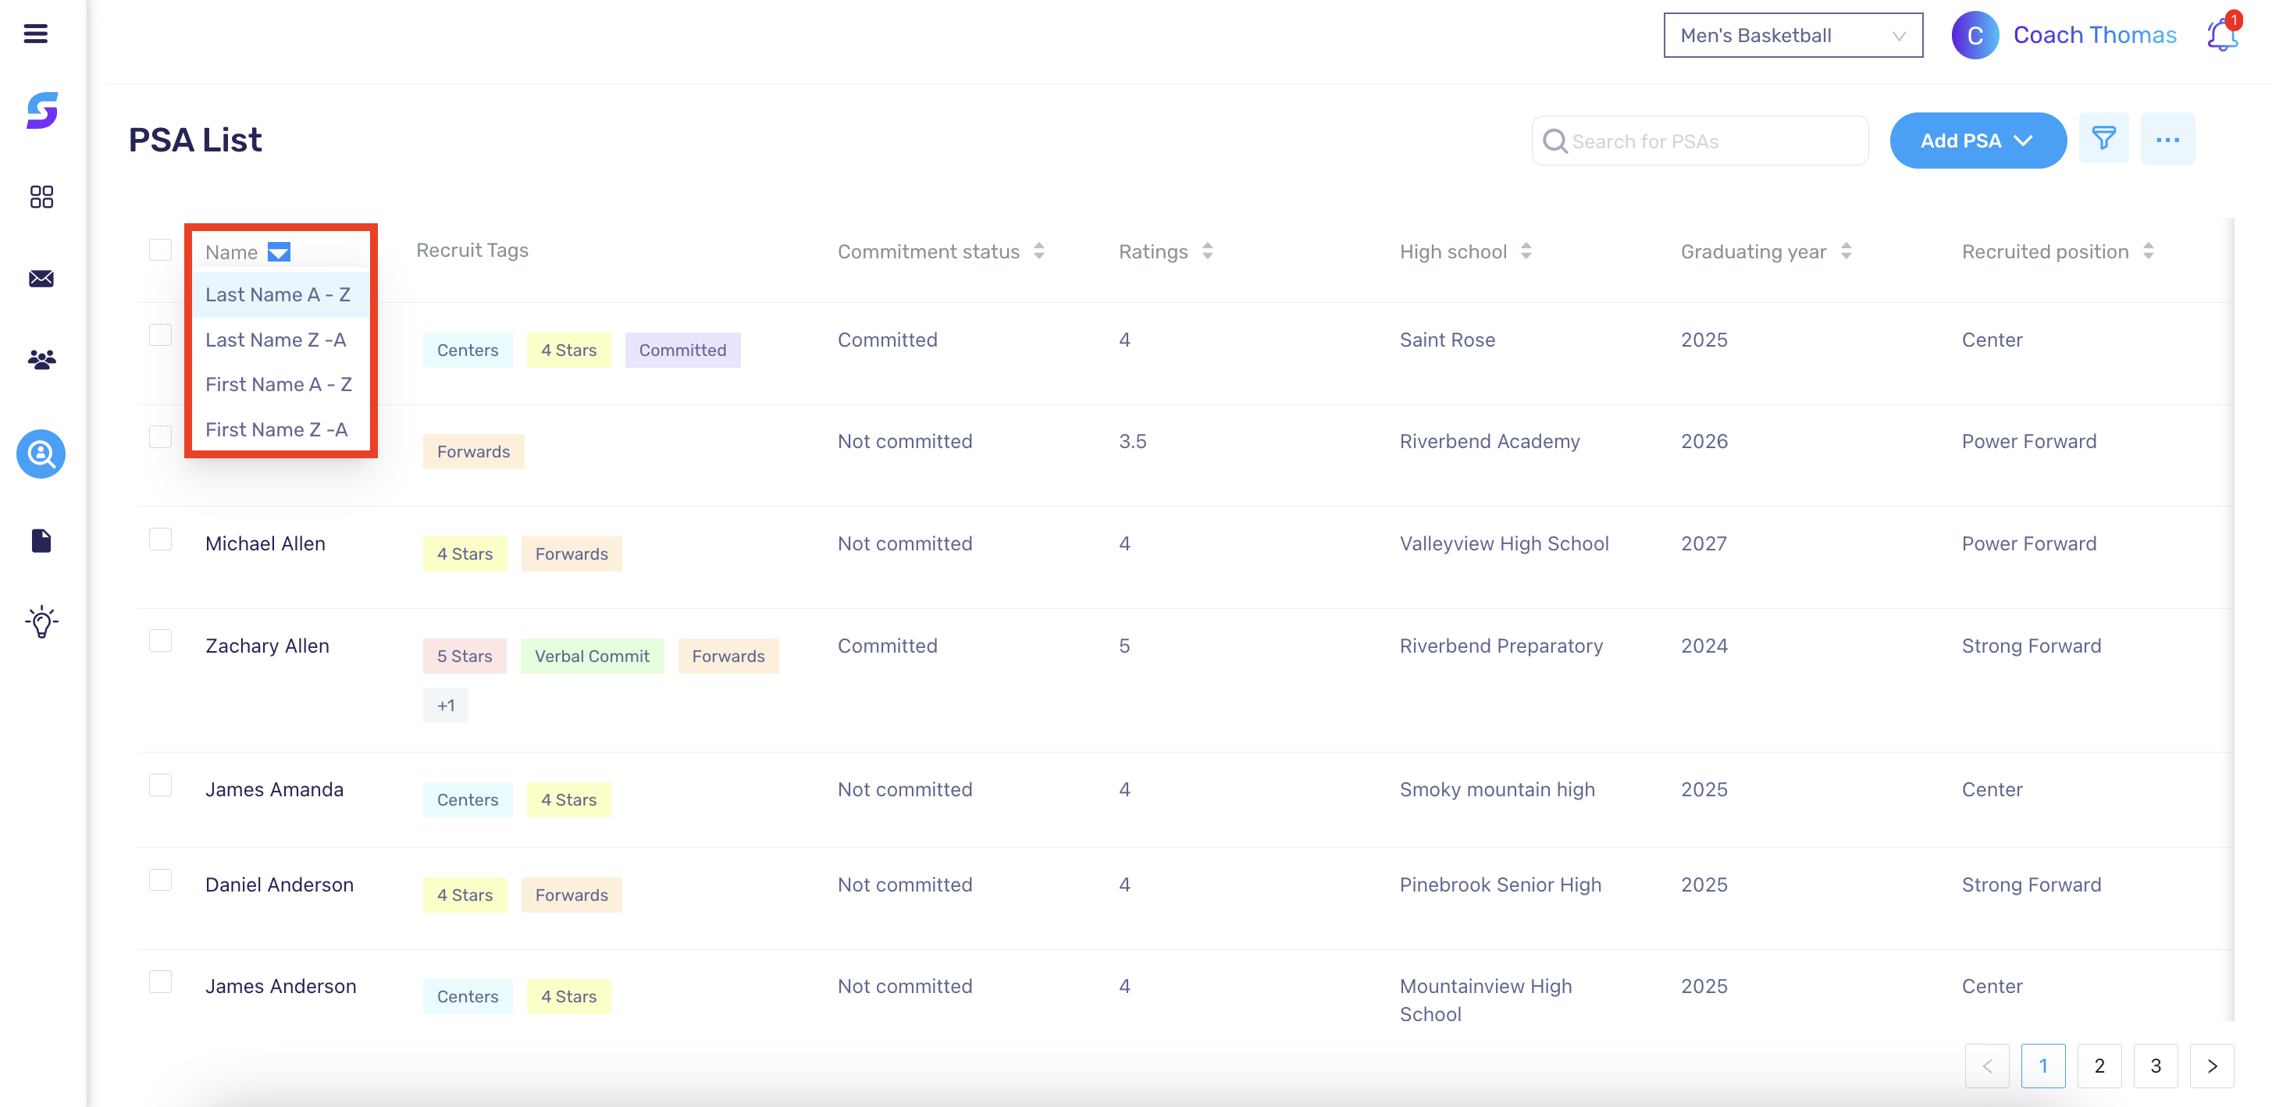
Task: Toggle the select-all header checkbox
Action: click(x=161, y=251)
